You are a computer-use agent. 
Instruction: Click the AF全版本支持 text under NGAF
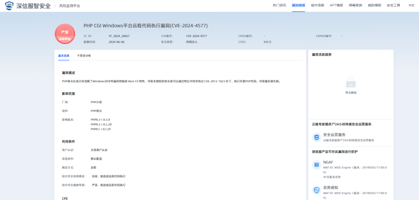[x=332, y=177]
